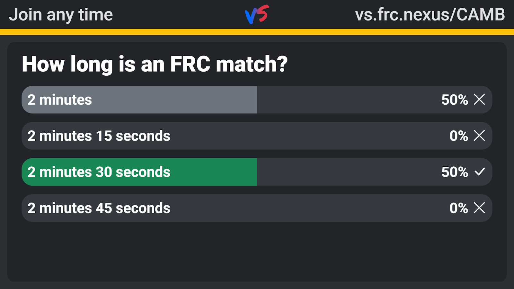Click the VS logo in the header
The width and height of the screenshot is (514, 289).
point(257,14)
